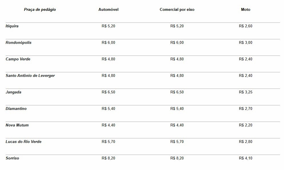The height and width of the screenshot is (170, 284).
Task: Select the Rondonópolis toll plaza name
Action: [19, 43]
